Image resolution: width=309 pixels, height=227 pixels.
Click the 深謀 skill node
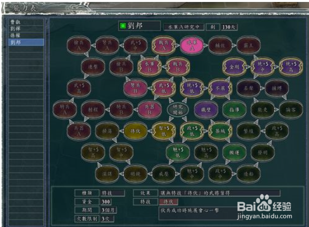click(107, 174)
